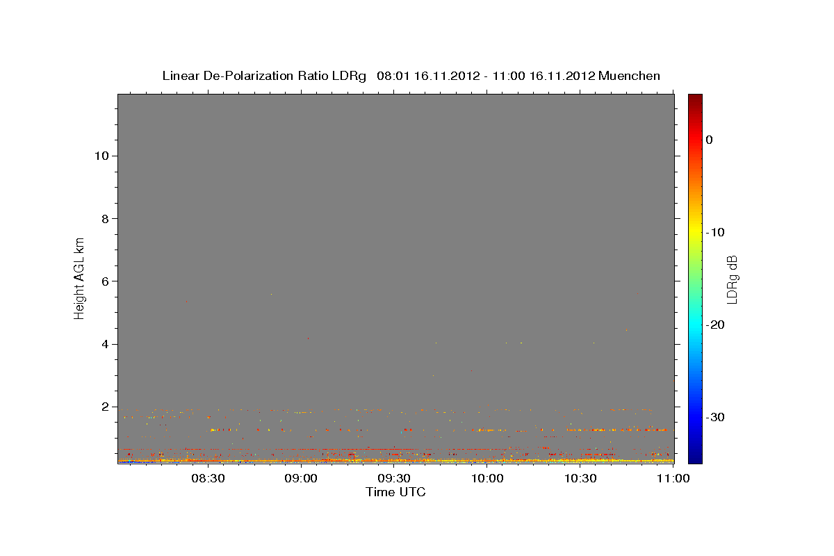Viewport: 834px width, 556px height.
Task: Click the height tick label 10
Action: [101, 156]
